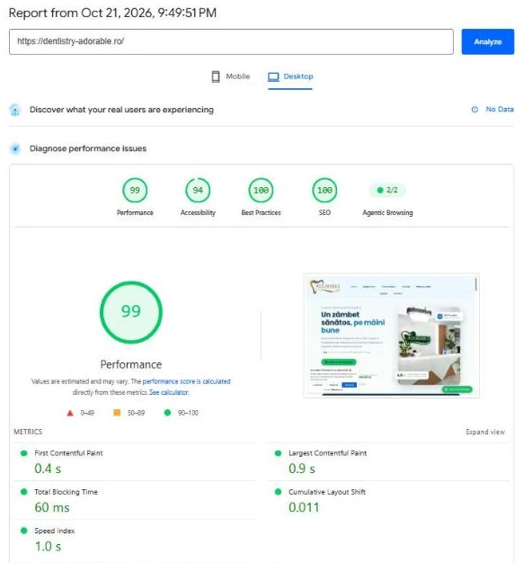The height and width of the screenshot is (563, 523).
Task: Click the Best Practices category label
Action: click(x=261, y=212)
